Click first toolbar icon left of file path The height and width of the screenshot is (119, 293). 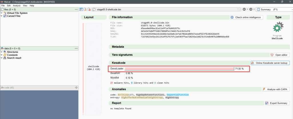pos(81,9)
